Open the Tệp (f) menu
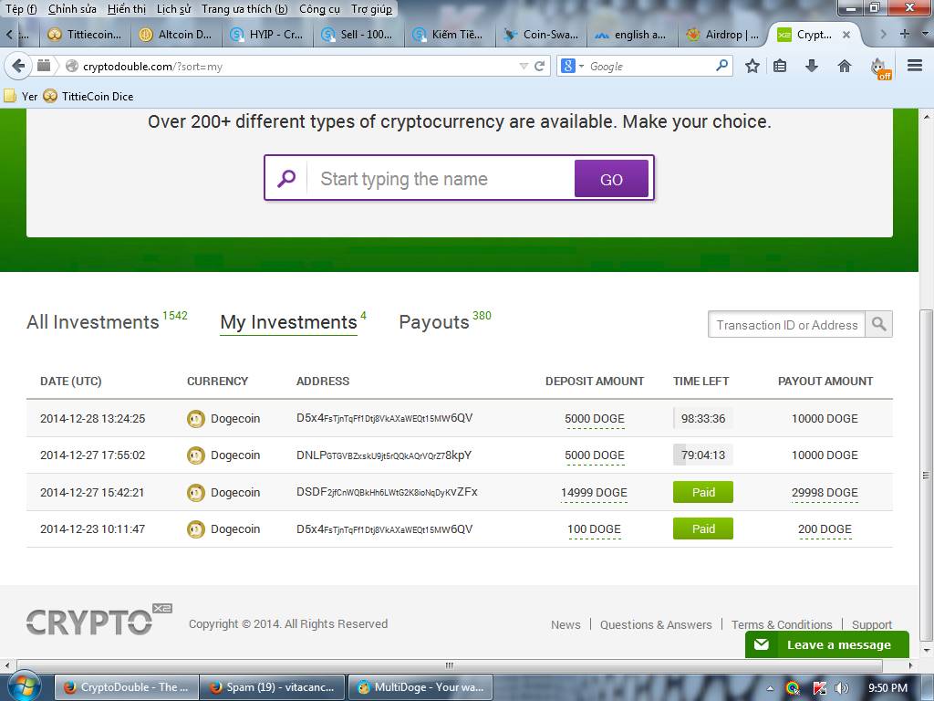 (x=21, y=9)
